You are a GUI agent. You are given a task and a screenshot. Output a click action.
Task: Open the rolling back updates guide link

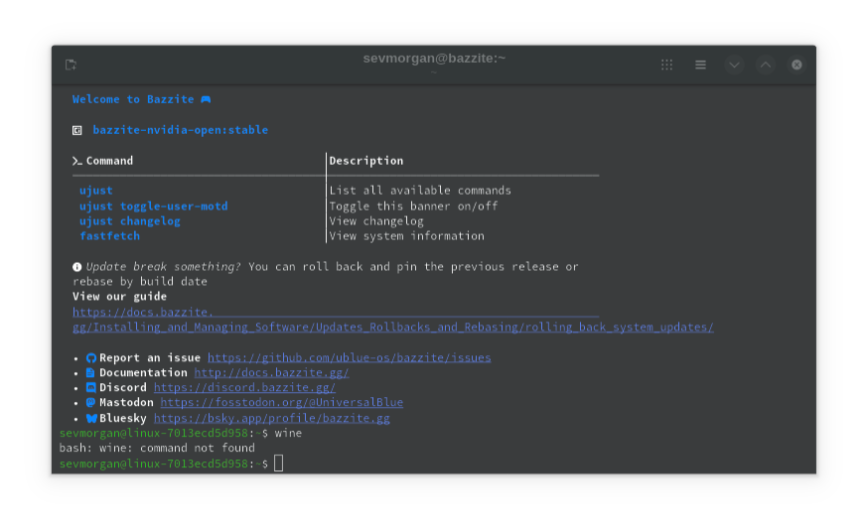(x=392, y=328)
